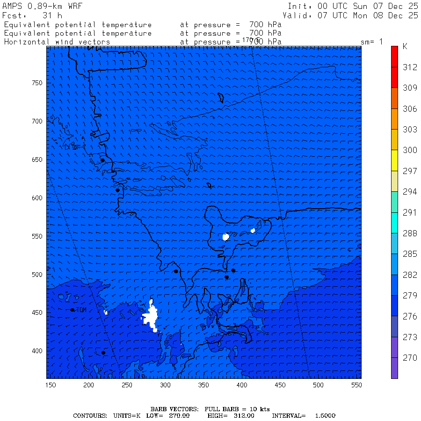The height and width of the screenshot is (421, 421).
Task: Click the 'BARB VECTORS: FULL BARB = 10 kts' caption
Action: pos(210,409)
